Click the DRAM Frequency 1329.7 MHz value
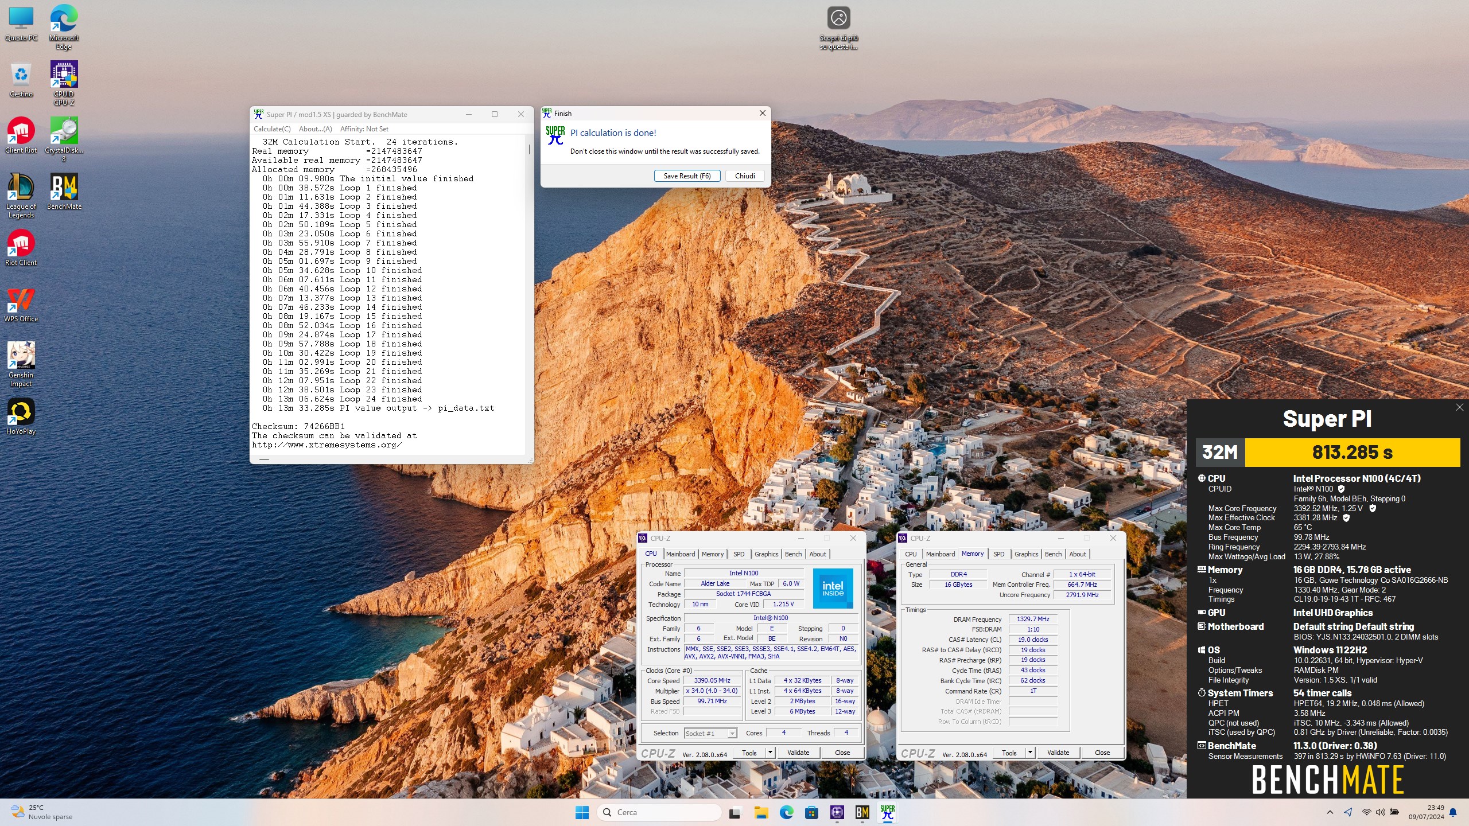The width and height of the screenshot is (1469, 826). [1033, 619]
